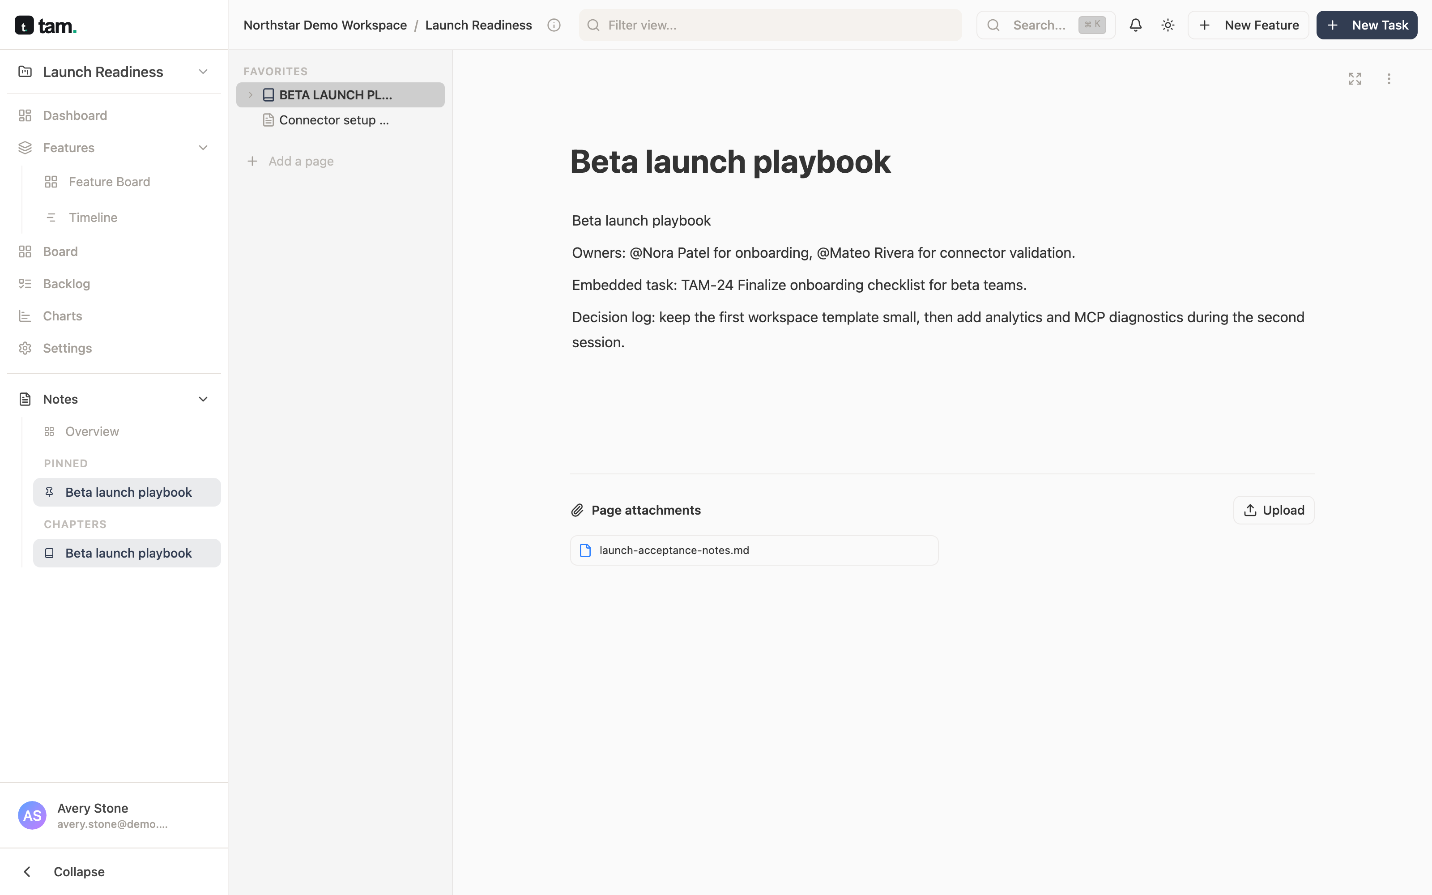Expand page to fullscreen view icon

1355,79
